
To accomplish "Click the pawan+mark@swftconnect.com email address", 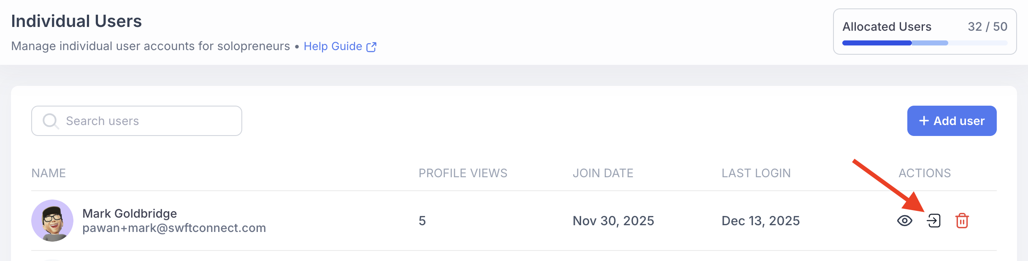I will click(x=174, y=228).
